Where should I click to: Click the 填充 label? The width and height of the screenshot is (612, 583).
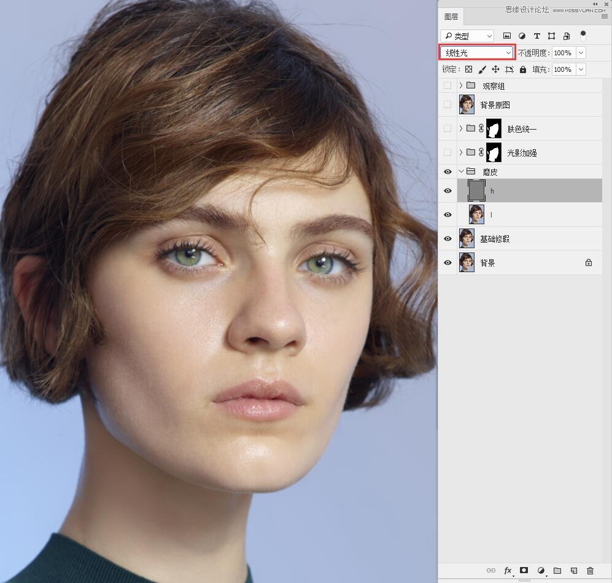tap(541, 69)
